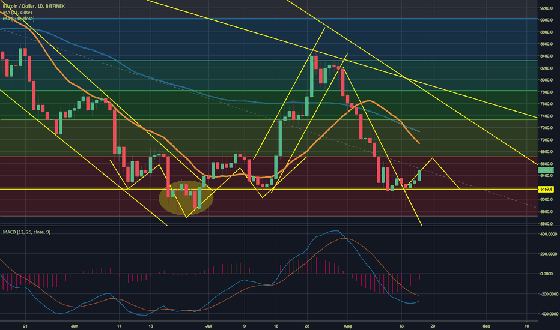Click the 7200.0 price axis label
560x330 pixels.
[x=546, y=128]
